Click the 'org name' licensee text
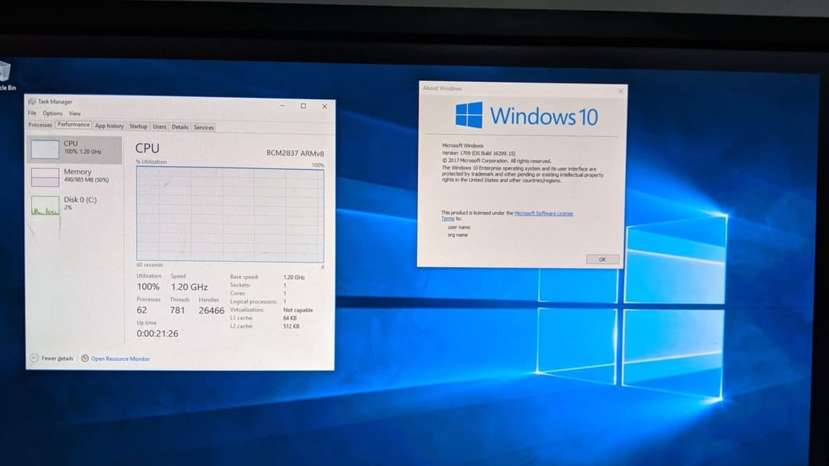The image size is (829, 466). coord(458,235)
